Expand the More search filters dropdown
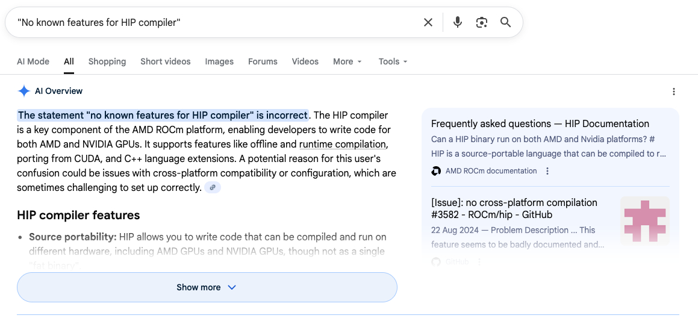The height and width of the screenshot is (318, 698). click(x=347, y=61)
